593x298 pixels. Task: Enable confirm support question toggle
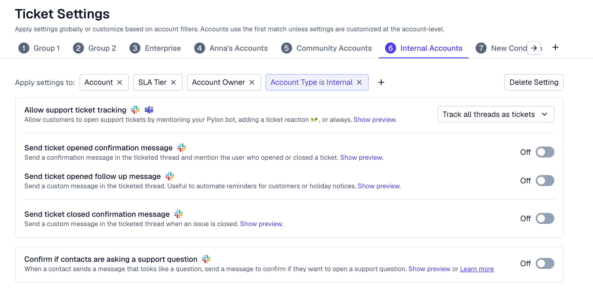point(545,263)
